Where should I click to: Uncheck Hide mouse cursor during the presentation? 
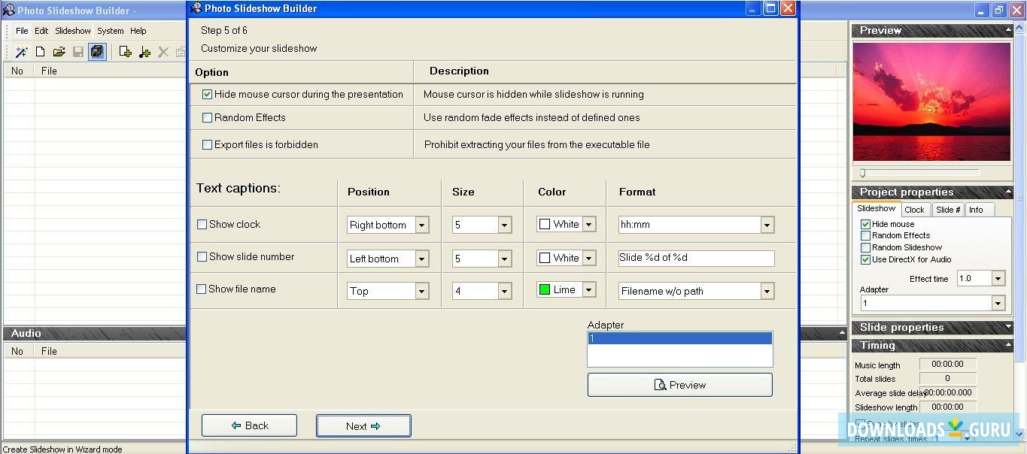pyautogui.click(x=207, y=95)
